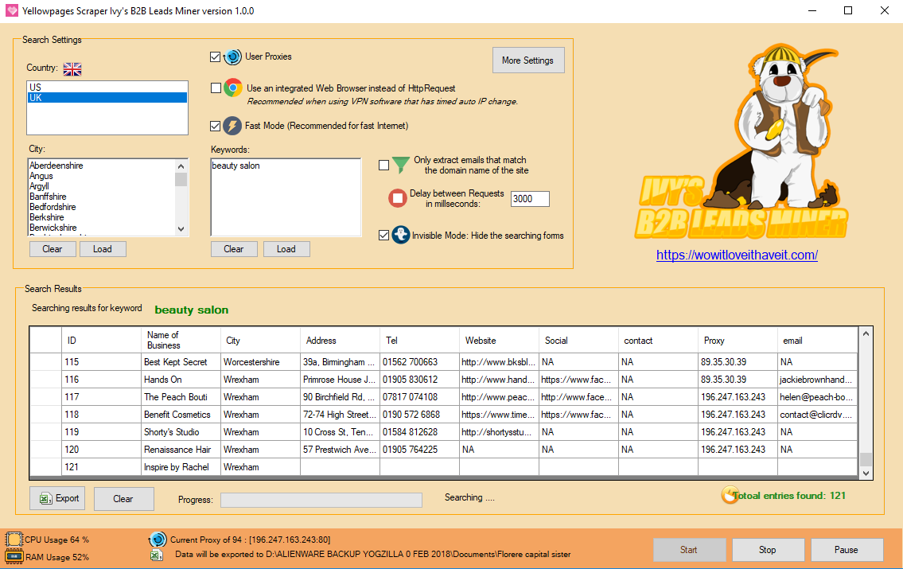Viewport: 903px width, 569px height.
Task: Click the Excel export path icon in status bar
Action: pyautogui.click(x=156, y=555)
